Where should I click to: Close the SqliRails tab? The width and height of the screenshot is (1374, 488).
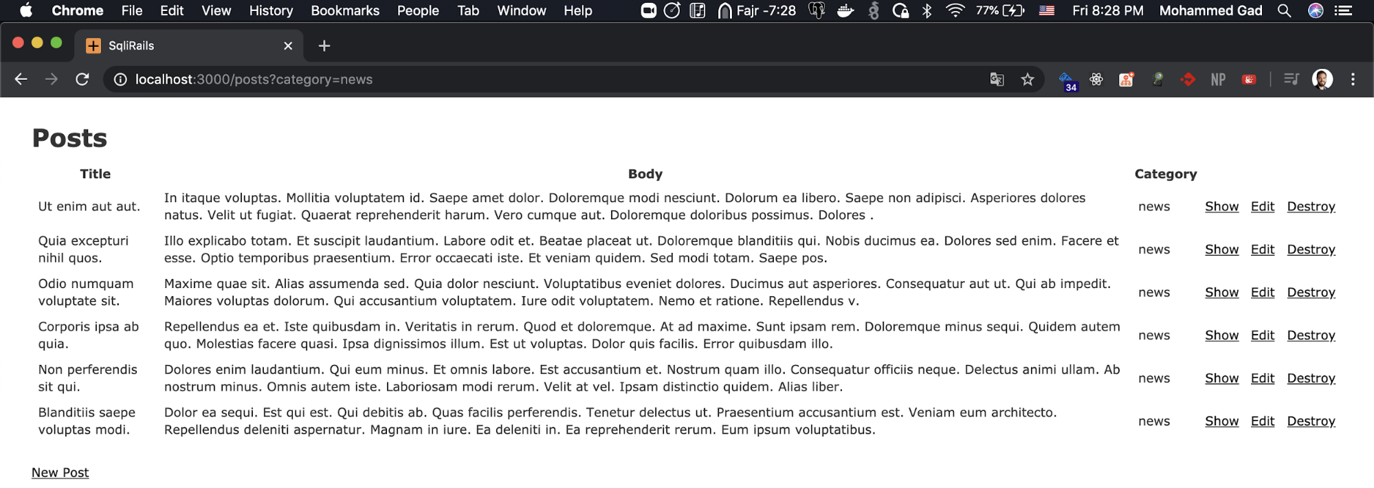point(288,46)
